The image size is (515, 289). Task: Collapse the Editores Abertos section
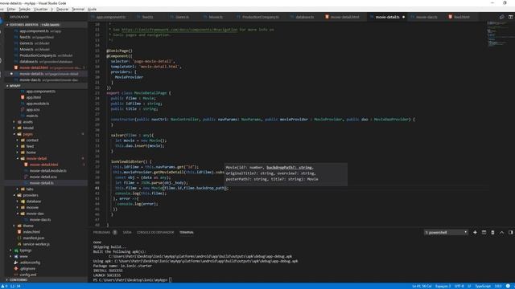7,25
